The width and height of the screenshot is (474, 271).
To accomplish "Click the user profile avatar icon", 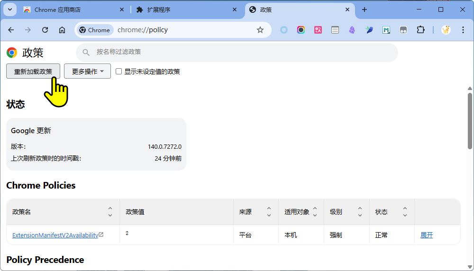I will click(x=446, y=30).
